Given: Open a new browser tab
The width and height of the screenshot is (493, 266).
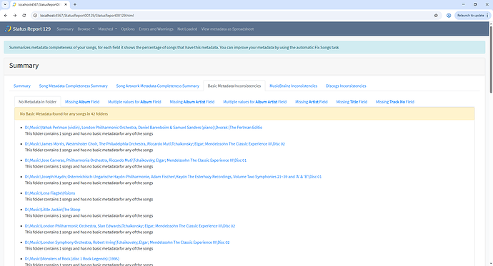Looking at the screenshot, I should click(75, 4).
